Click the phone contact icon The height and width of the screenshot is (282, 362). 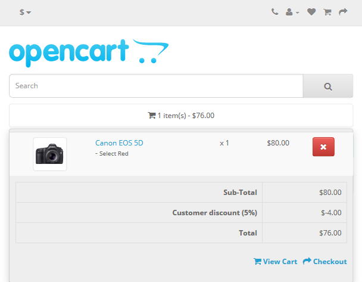tap(274, 11)
